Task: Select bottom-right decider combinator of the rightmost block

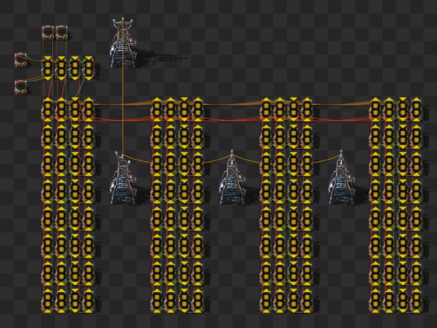Action: pyautogui.click(x=416, y=301)
